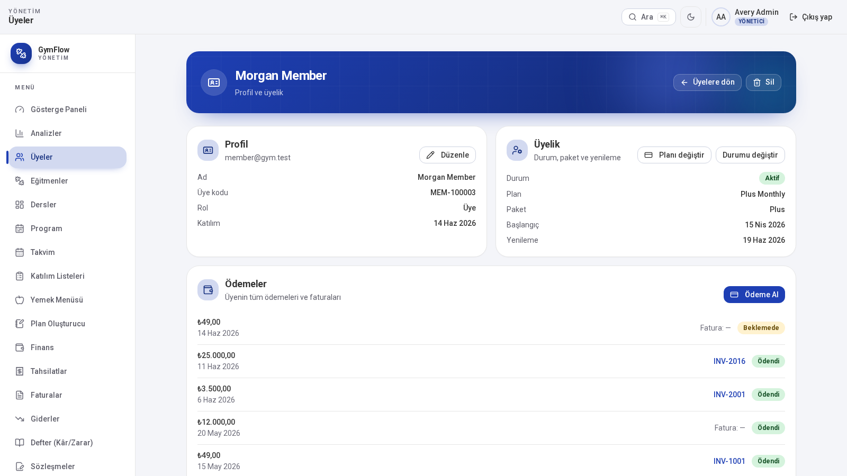Screen dimensions: 847x476
Task: Click the ID card icon beside Morgan Member
Action: point(214,83)
